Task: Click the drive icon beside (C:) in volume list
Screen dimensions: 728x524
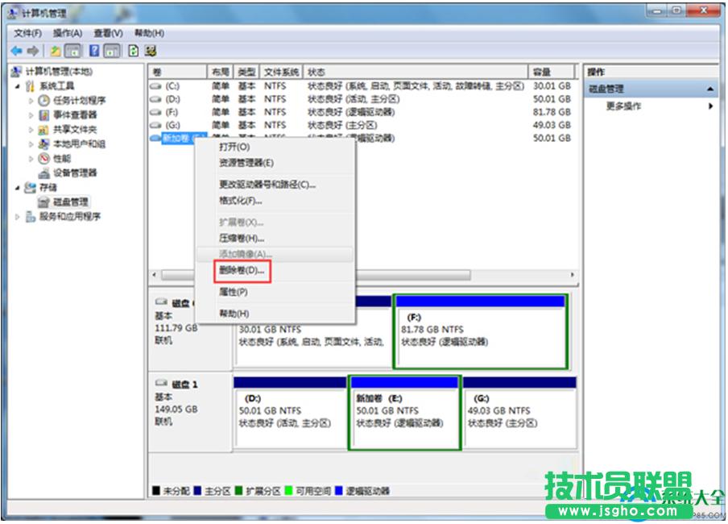Action: click(x=156, y=86)
